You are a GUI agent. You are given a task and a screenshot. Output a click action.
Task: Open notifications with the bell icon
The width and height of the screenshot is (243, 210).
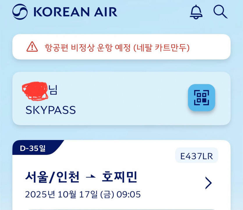pos(196,12)
